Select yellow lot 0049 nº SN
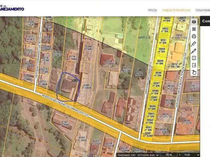Image resolution: width=210 pixels, height=157 pixels. coord(160,62)
